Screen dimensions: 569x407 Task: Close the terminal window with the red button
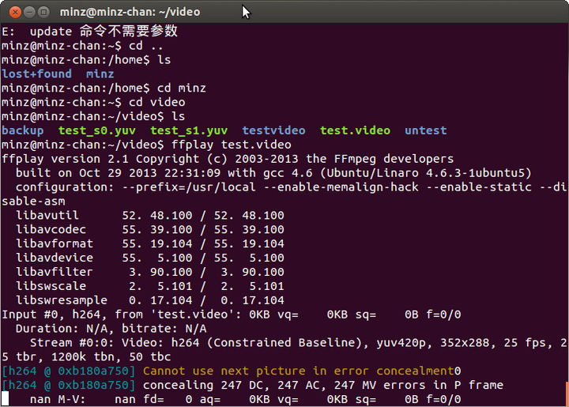(15, 13)
